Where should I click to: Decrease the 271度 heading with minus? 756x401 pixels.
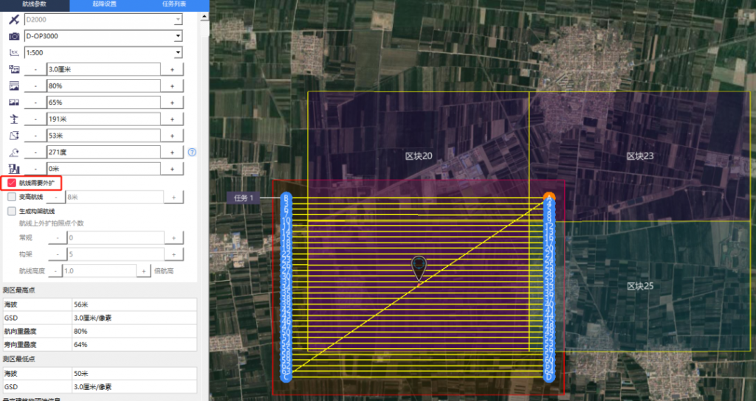[x=35, y=152]
